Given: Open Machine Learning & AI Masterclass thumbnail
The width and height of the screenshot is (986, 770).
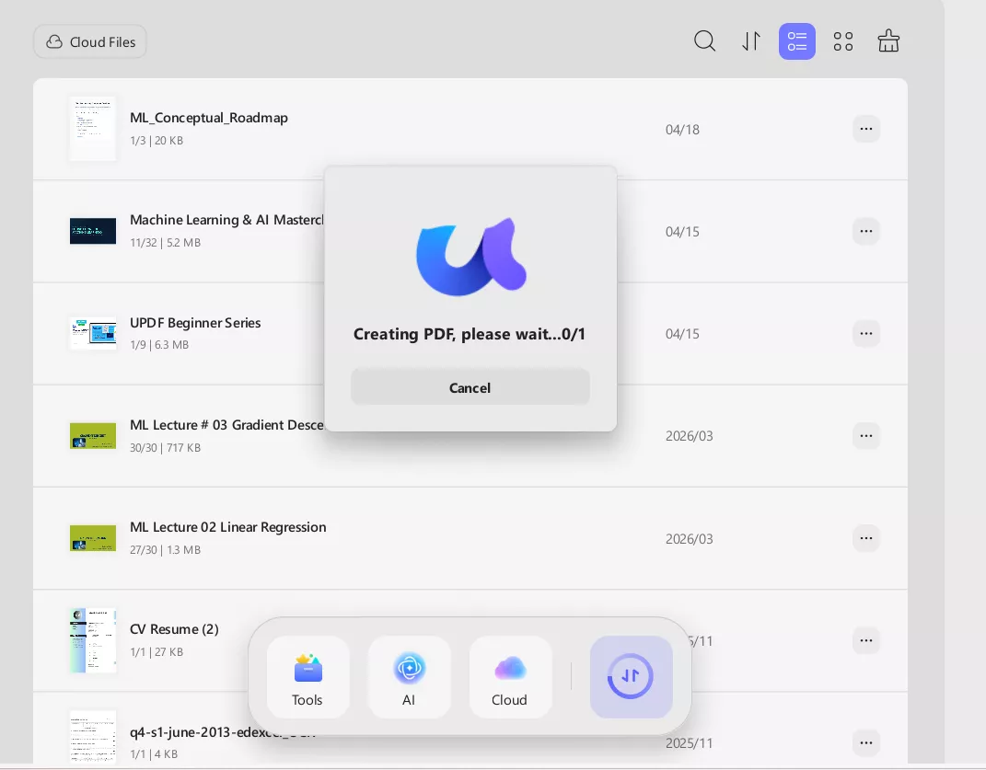Looking at the screenshot, I should pos(92,231).
